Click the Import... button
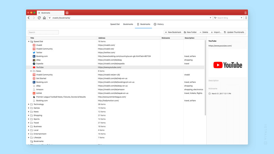Image resolution: width=274 pixels, height=154 pixels. click(x=216, y=32)
